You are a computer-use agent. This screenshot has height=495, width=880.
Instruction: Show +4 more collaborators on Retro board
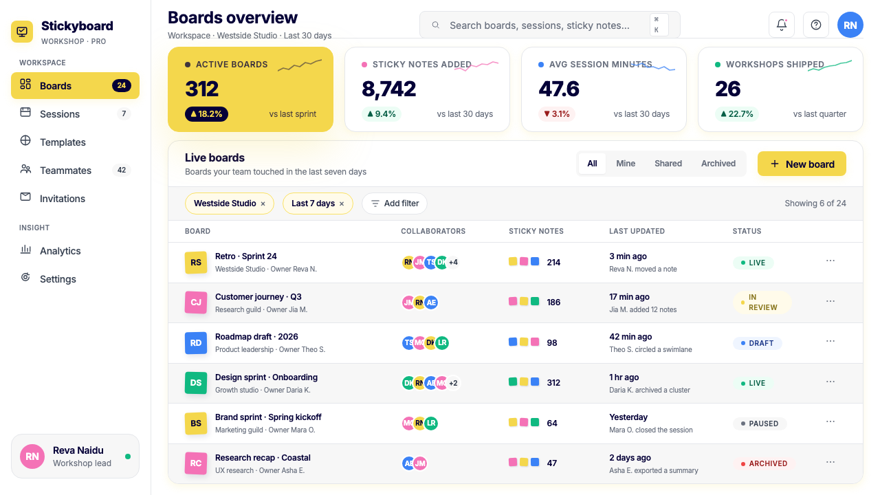coord(454,262)
